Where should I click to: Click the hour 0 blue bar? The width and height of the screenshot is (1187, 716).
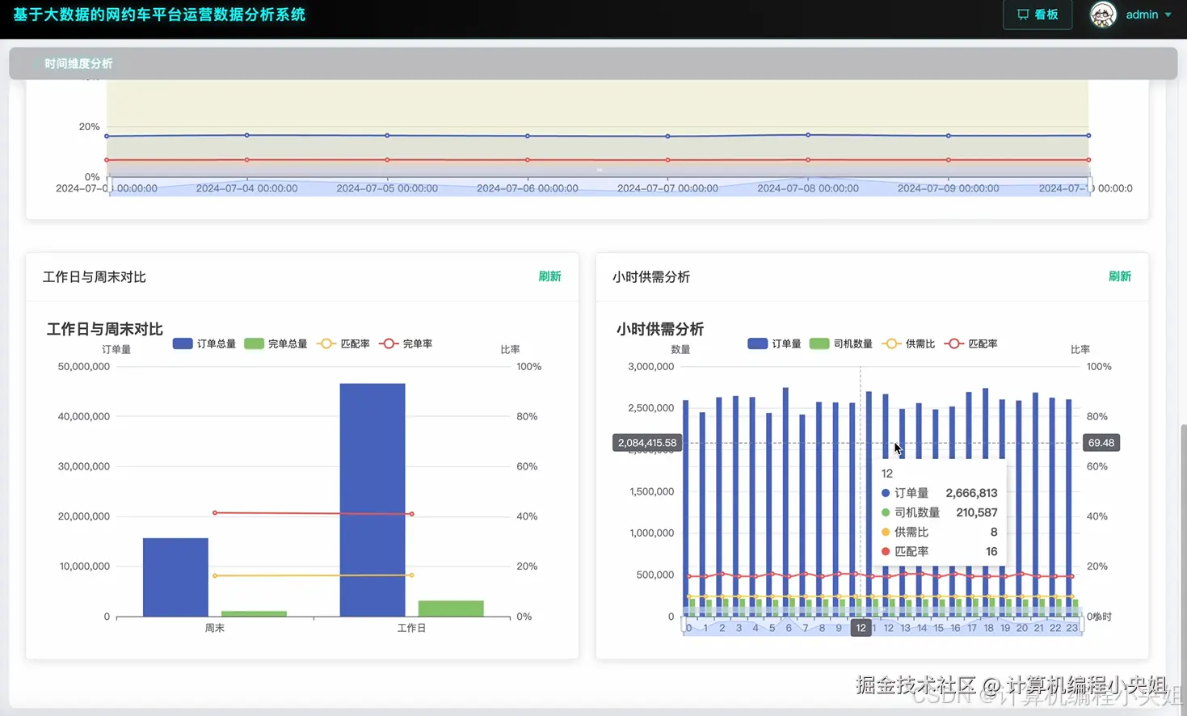pyautogui.click(x=686, y=508)
